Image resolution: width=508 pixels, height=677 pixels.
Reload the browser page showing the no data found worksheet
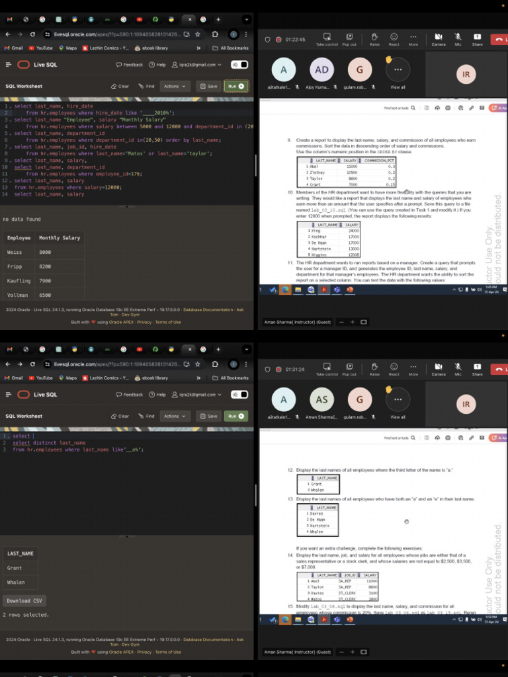tap(32, 34)
